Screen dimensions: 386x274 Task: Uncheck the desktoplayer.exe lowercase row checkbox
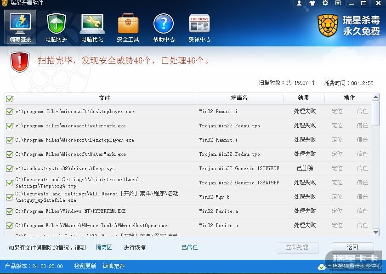coord(10,112)
